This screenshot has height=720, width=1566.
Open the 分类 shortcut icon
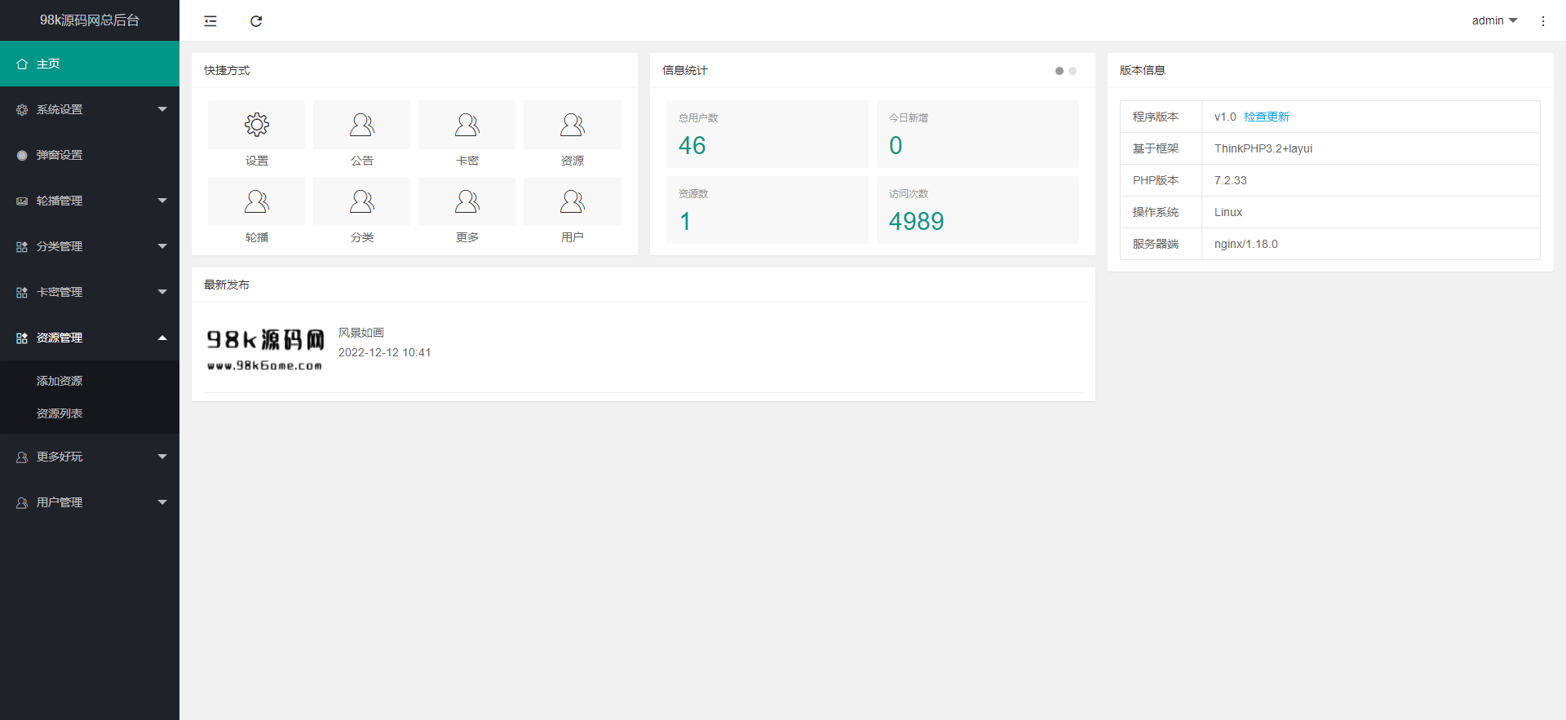tap(362, 201)
